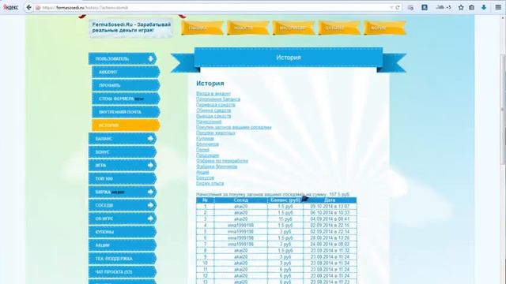The image size is (506, 284).
Task: Open the ПРОФИЛЬ sidebar item
Action: (126, 85)
